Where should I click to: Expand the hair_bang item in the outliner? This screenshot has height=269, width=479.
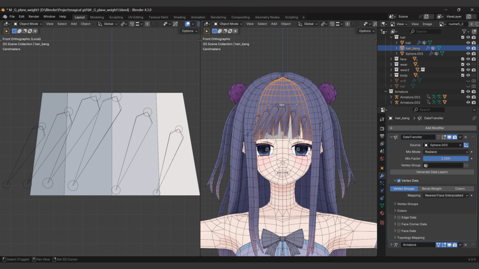click(x=397, y=48)
